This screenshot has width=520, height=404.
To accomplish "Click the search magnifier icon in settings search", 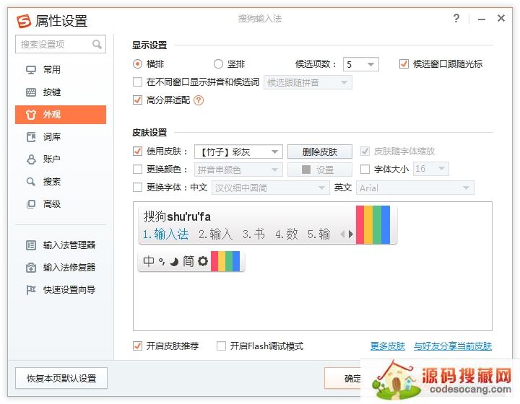I will pos(97,45).
